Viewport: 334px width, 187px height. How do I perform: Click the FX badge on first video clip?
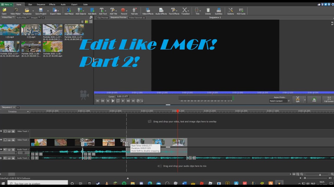click(33, 144)
